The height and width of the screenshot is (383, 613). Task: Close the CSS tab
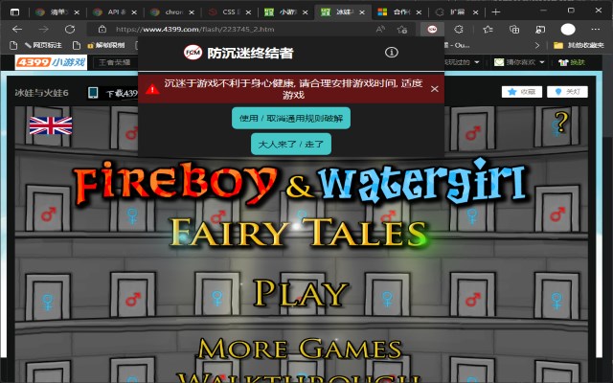[248, 12]
